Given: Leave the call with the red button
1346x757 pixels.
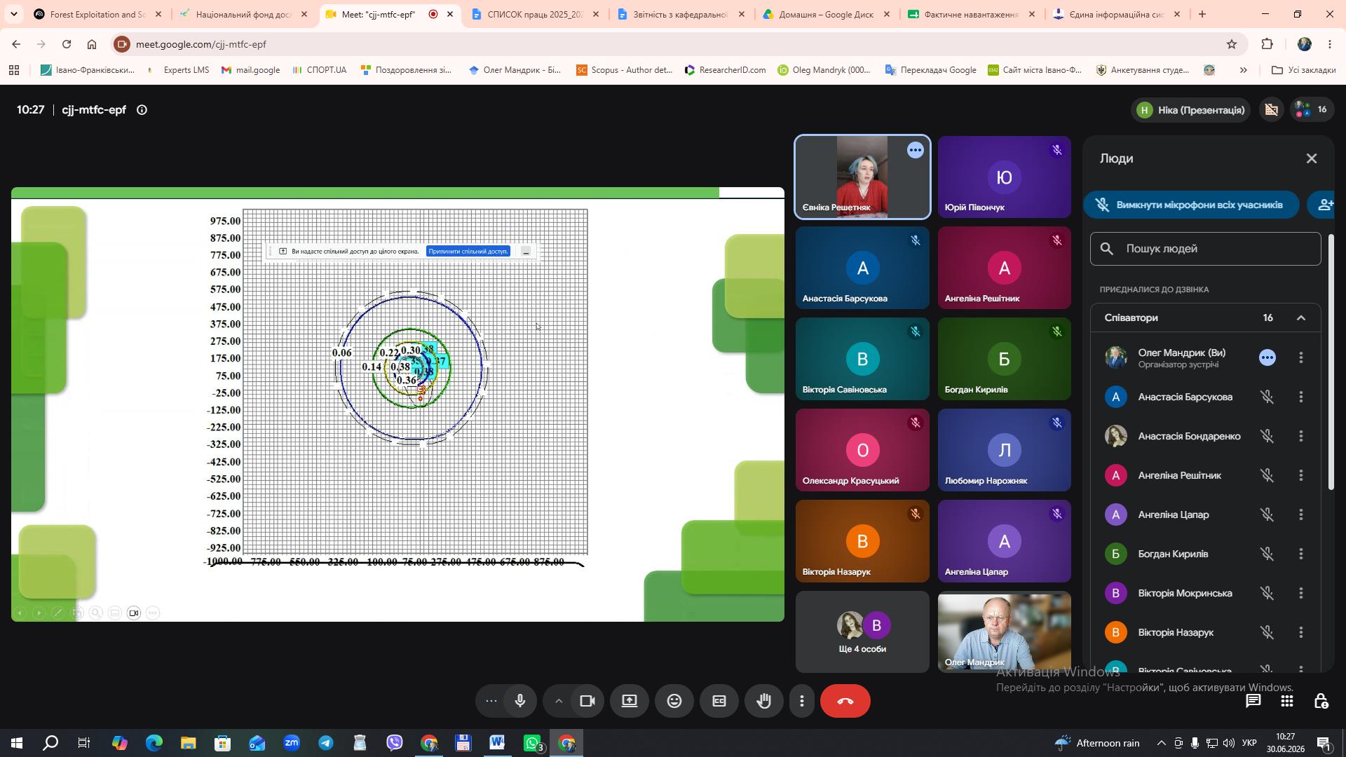Looking at the screenshot, I should 845,701.
